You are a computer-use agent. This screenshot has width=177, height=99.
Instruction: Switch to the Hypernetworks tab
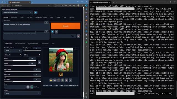point(33,44)
